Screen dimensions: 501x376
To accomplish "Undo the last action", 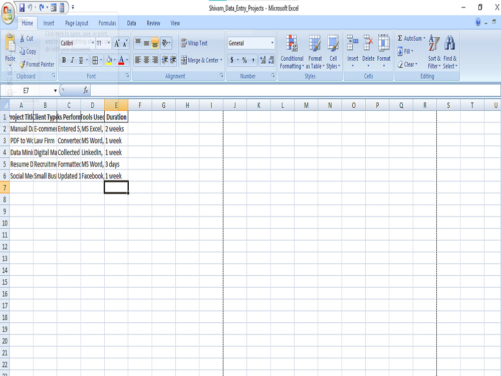I will point(30,8).
